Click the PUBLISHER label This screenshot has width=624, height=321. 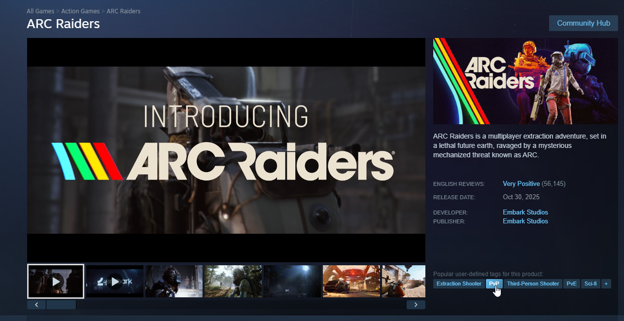[449, 221]
